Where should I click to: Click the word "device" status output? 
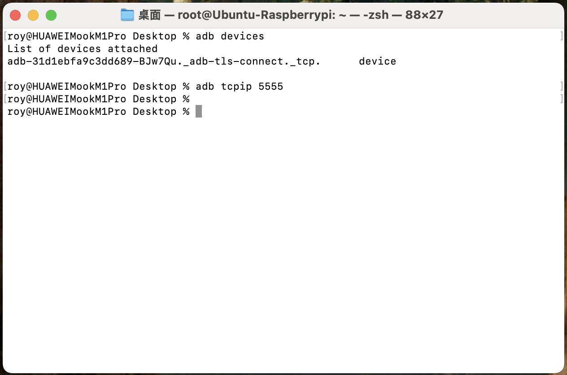[377, 61]
